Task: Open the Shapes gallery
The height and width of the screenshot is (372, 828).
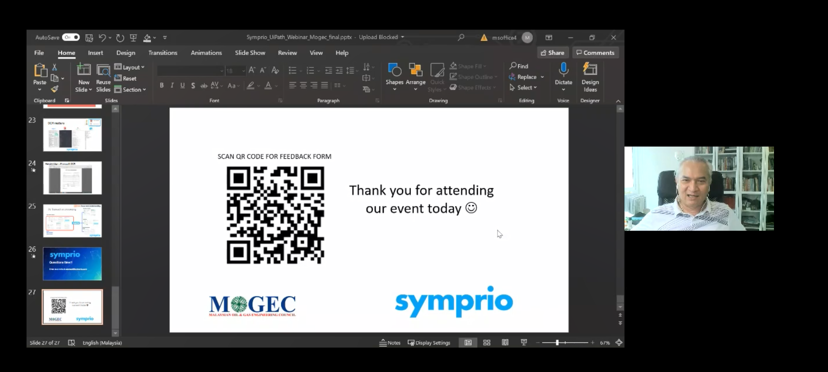Action: pyautogui.click(x=394, y=77)
